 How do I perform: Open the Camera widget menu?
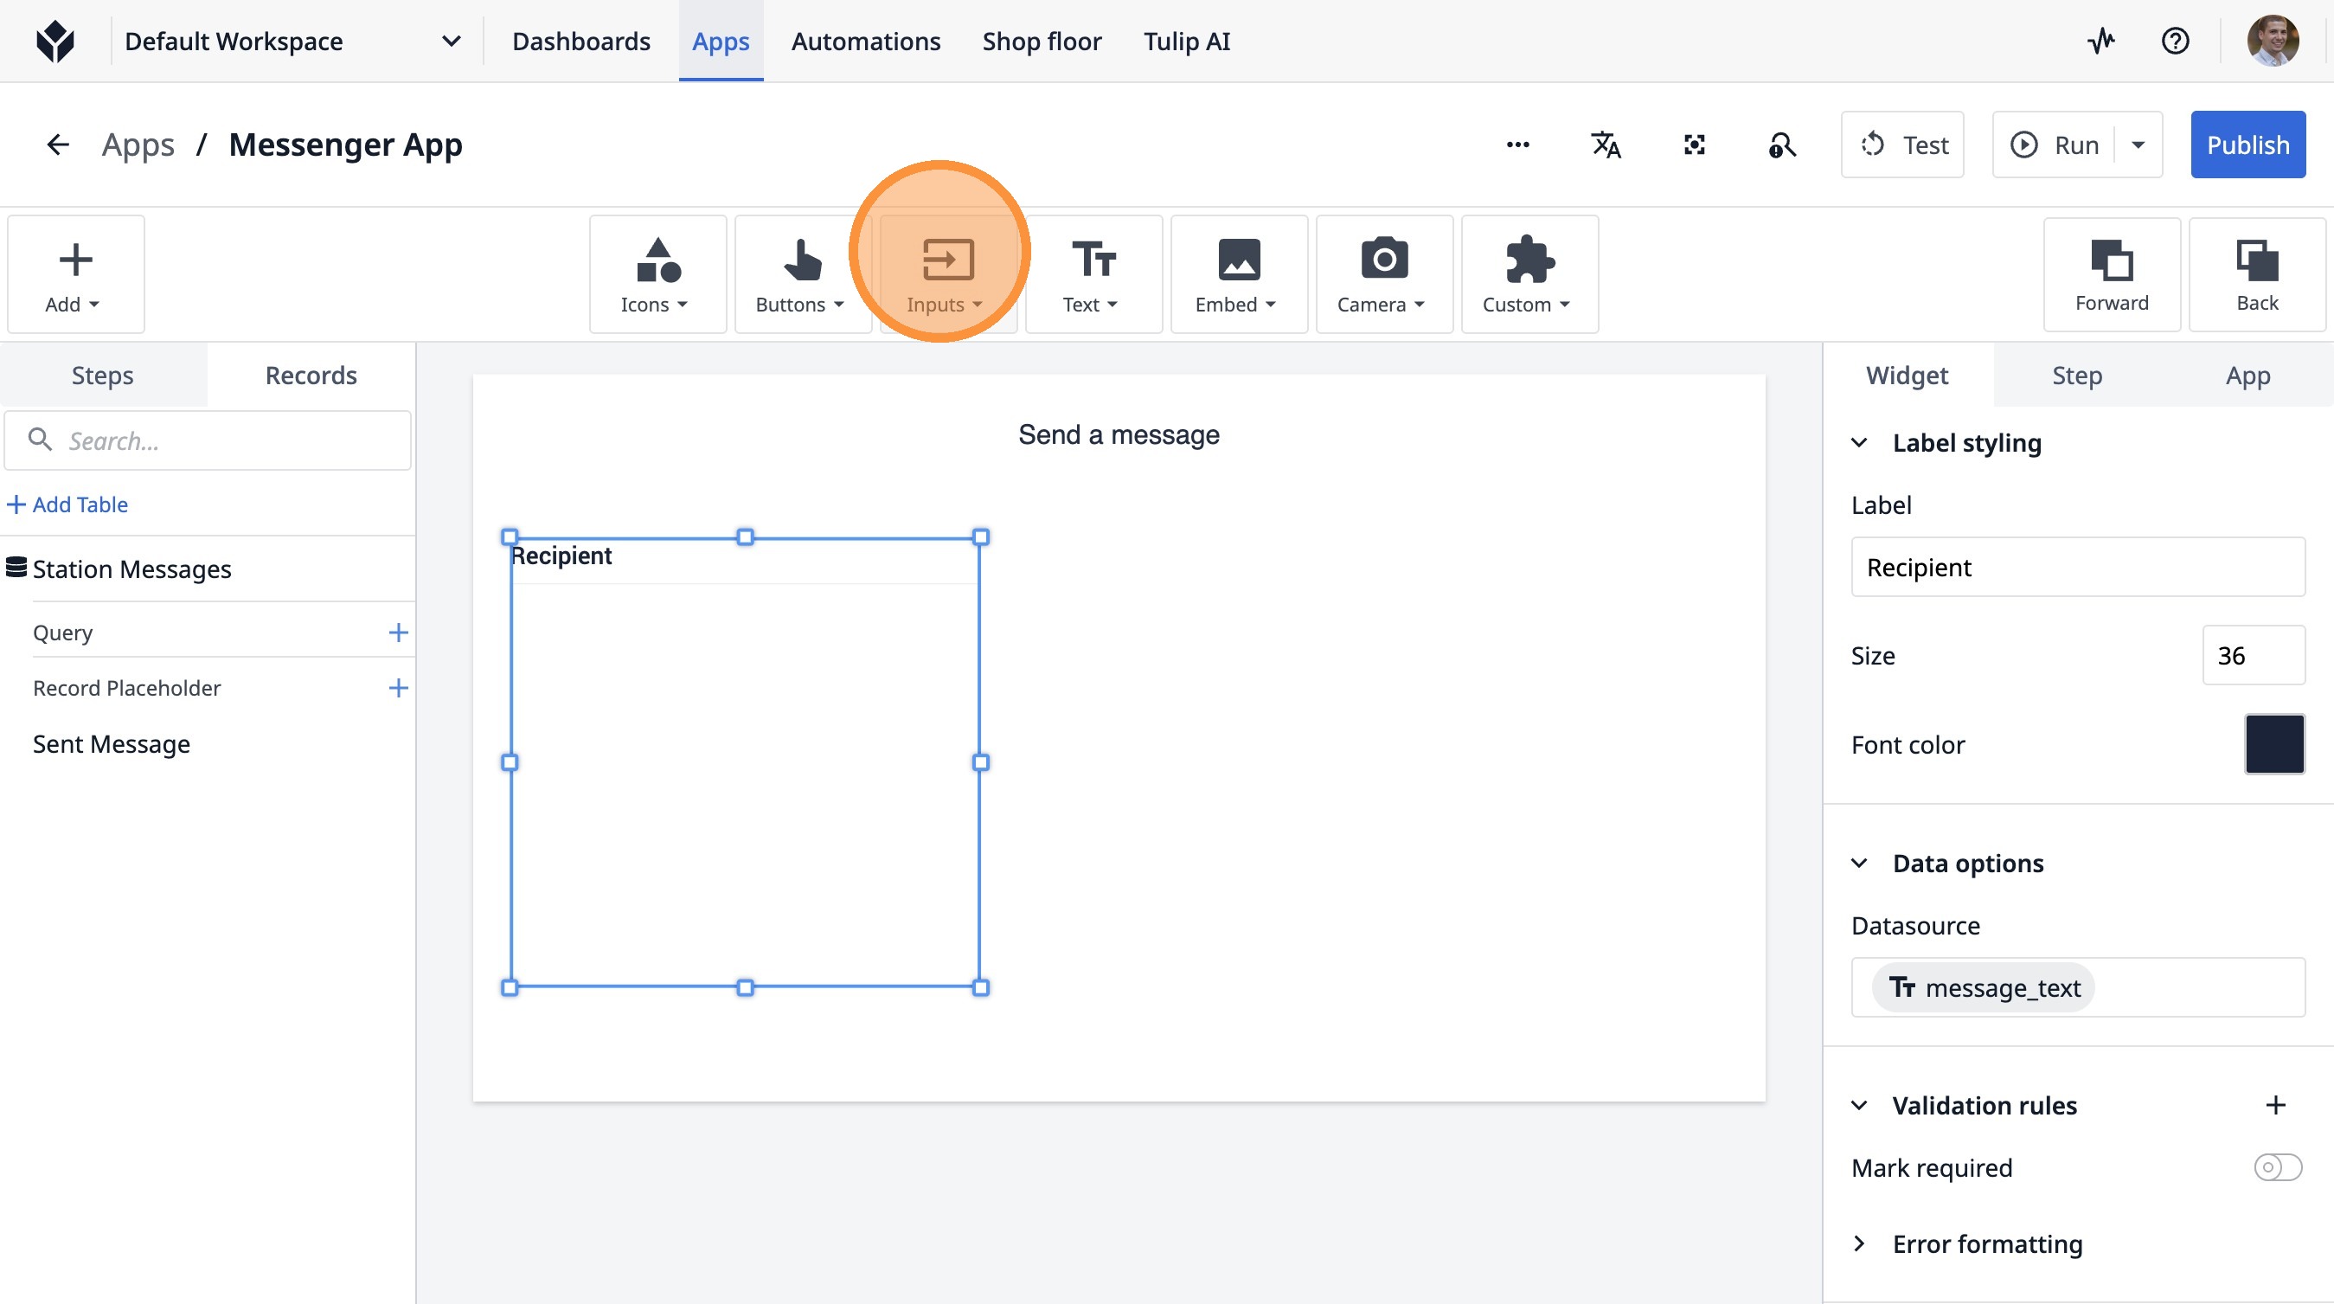pos(1382,273)
